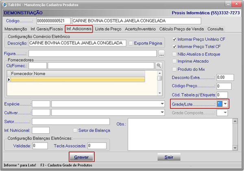The image size is (244, 171).
Task: Toggle Informar Preço Total CF checkbox
Action: [174, 46]
